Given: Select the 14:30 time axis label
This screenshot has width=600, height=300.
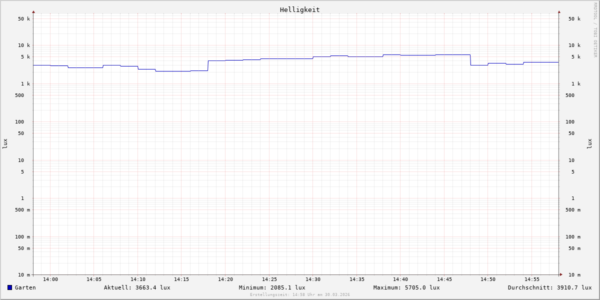Looking at the screenshot, I should pos(313,279).
